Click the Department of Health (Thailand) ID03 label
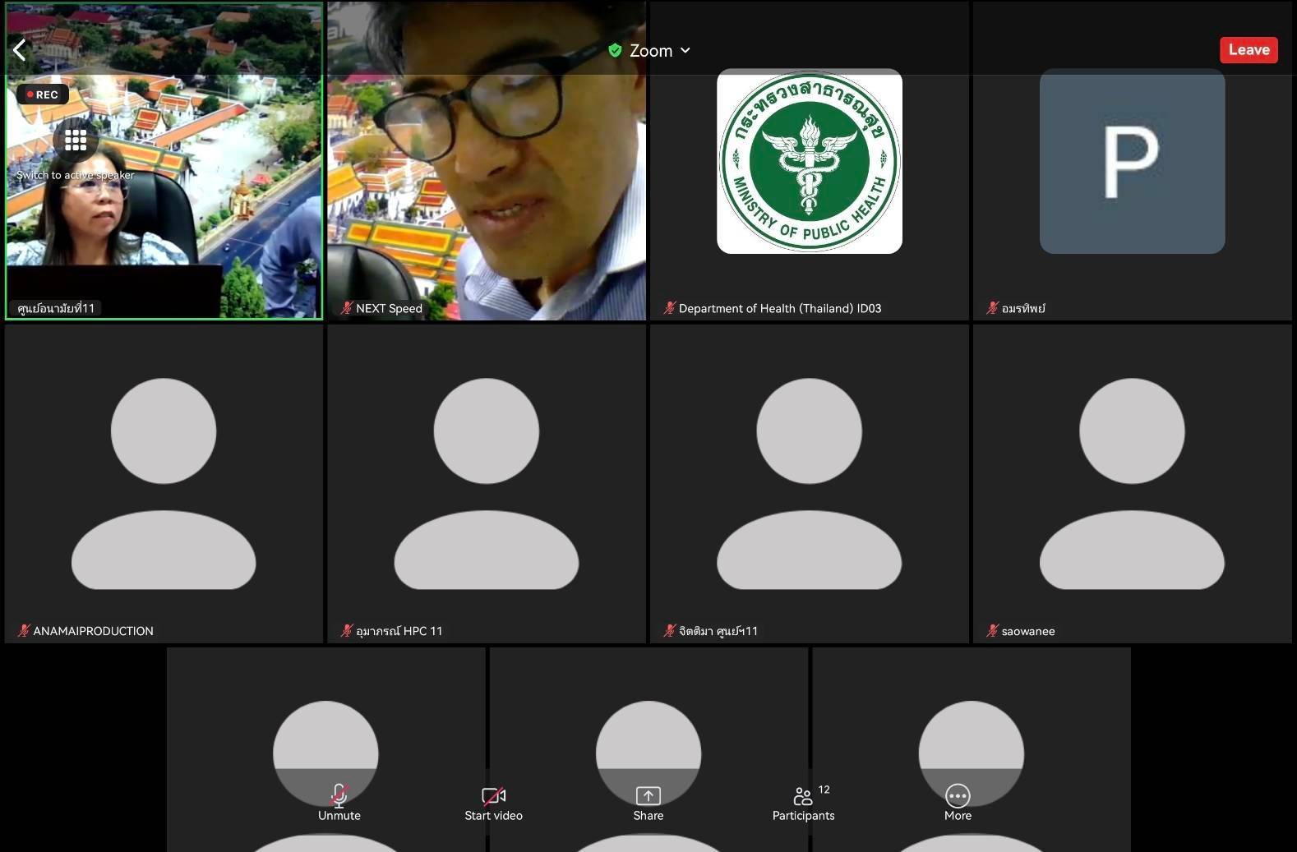Screen dimensions: 1297x852 coord(780,308)
